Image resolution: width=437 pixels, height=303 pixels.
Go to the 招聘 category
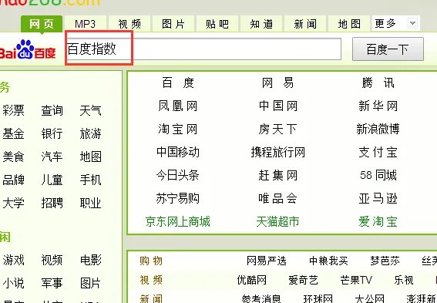[52, 203]
